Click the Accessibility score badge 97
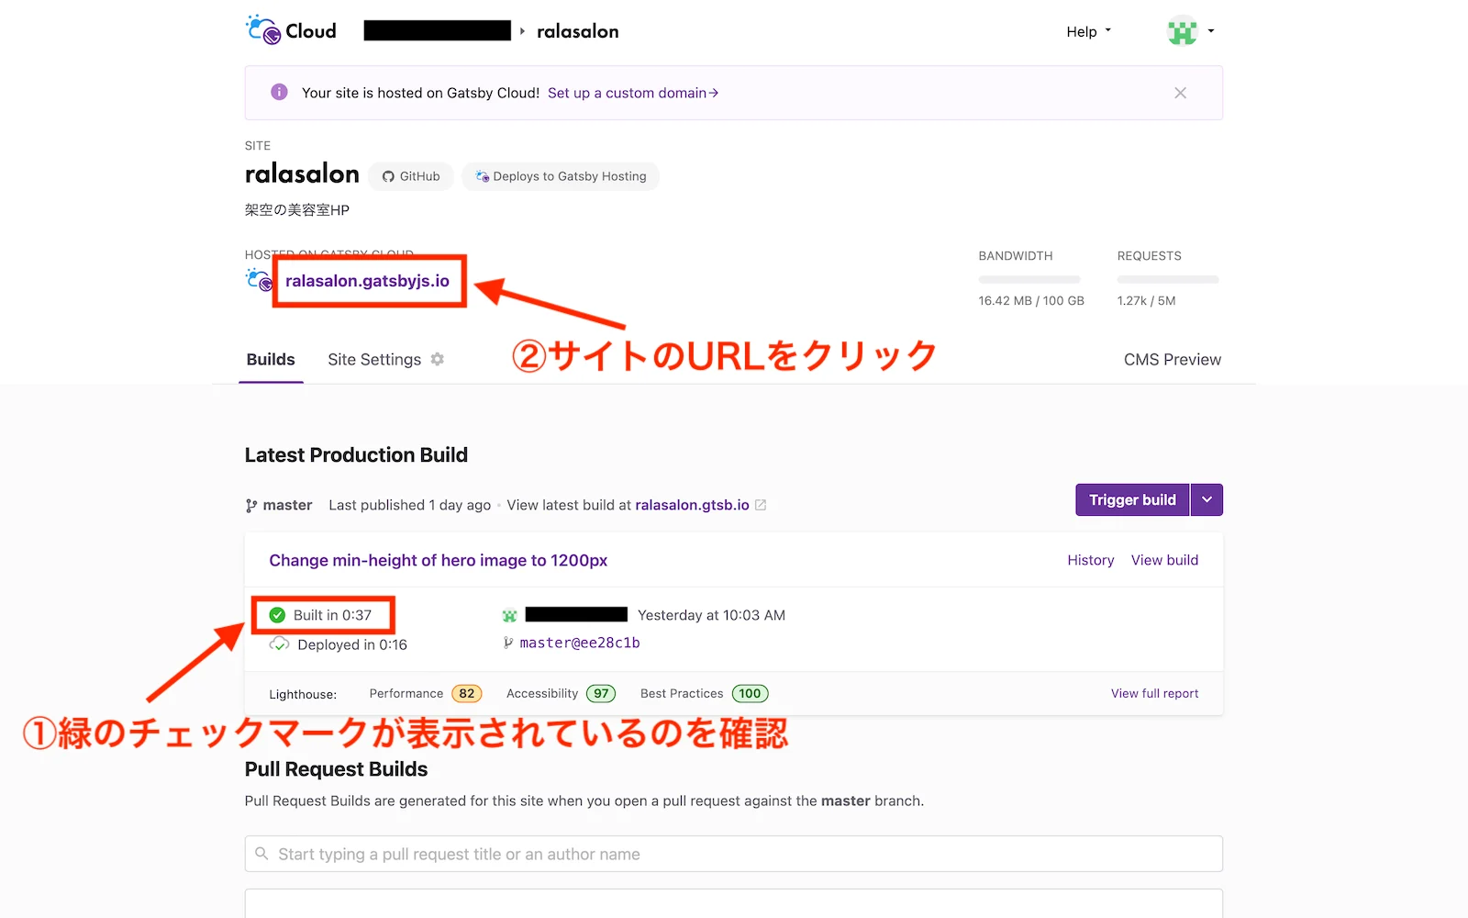Viewport: 1468px width, 918px height. click(x=601, y=693)
